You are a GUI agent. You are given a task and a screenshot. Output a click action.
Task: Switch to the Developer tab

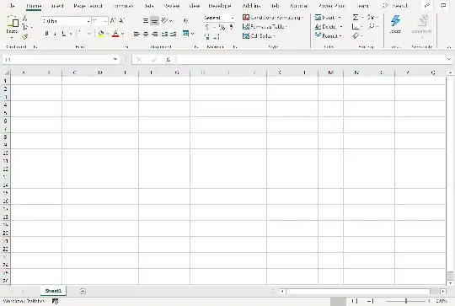click(x=220, y=6)
